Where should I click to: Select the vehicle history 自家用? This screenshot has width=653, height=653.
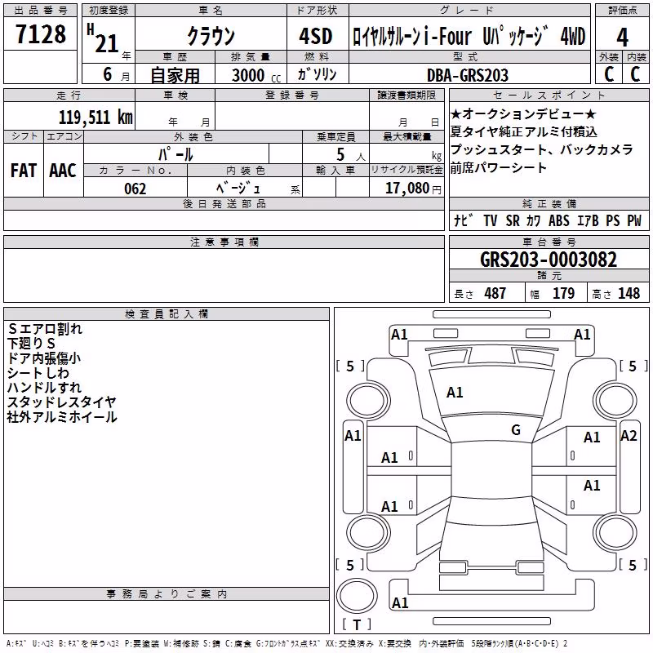(175, 75)
